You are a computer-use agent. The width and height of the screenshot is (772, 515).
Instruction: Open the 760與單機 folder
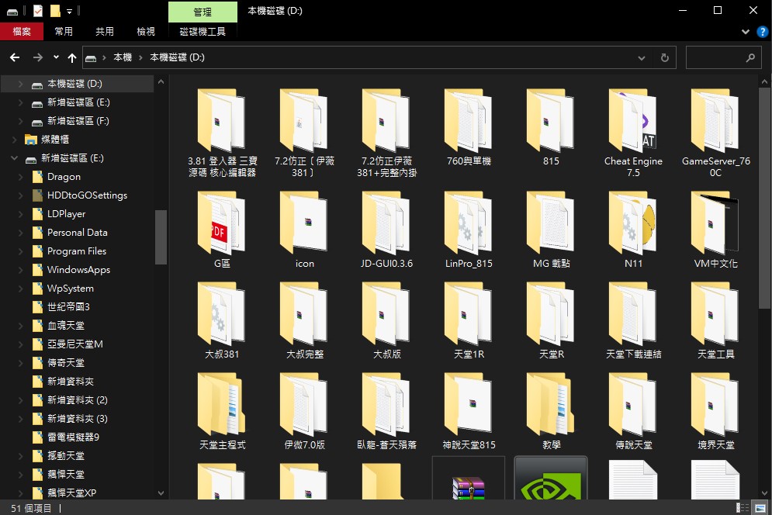tap(469, 126)
